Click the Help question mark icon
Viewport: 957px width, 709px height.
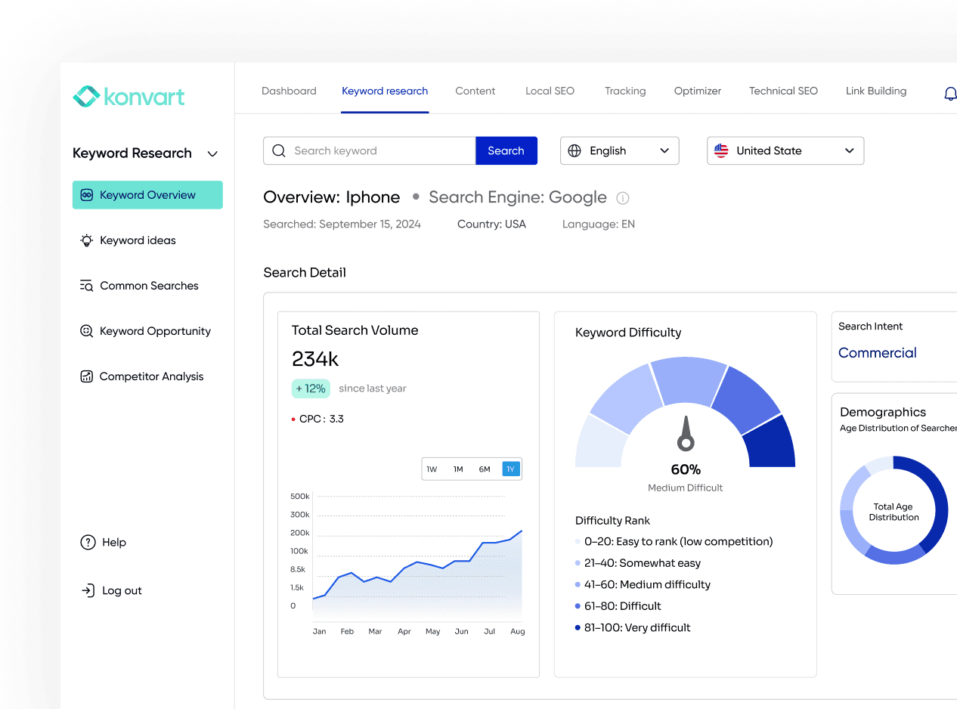pyautogui.click(x=88, y=542)
